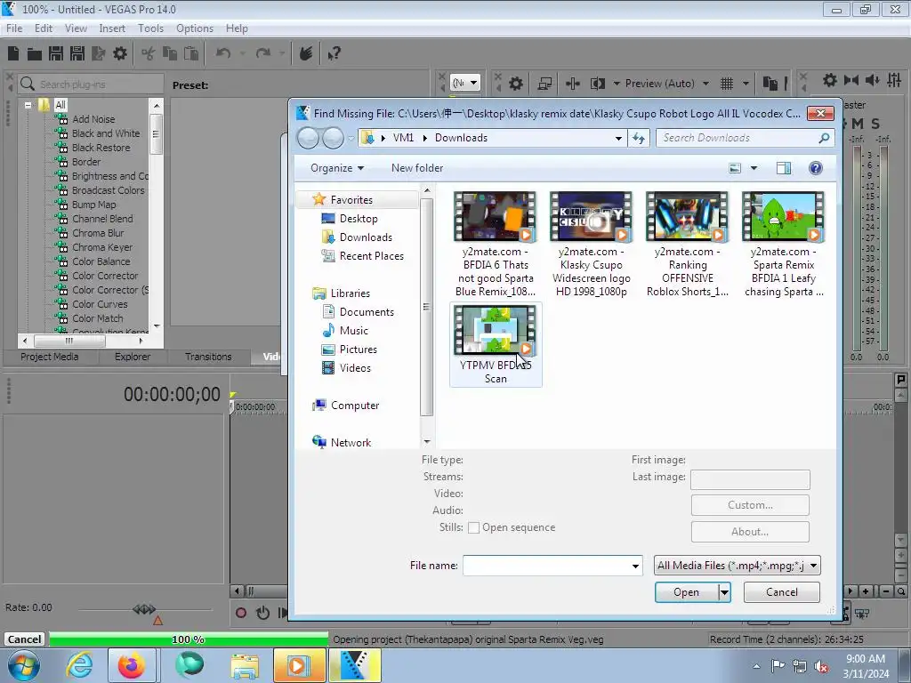This screenshot has width=911, height=683.
Task: Click the Windows Start button
Action: click(x=24, y=665)
